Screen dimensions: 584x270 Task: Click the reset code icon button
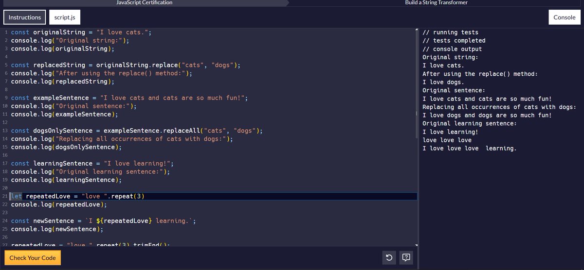pos(389,257)
